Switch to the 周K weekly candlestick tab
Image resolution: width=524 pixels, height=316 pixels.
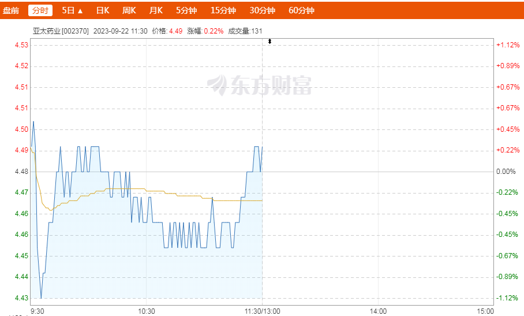coord(129,10)
